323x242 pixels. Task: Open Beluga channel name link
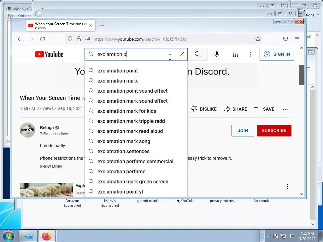click(x=47, y=128)
